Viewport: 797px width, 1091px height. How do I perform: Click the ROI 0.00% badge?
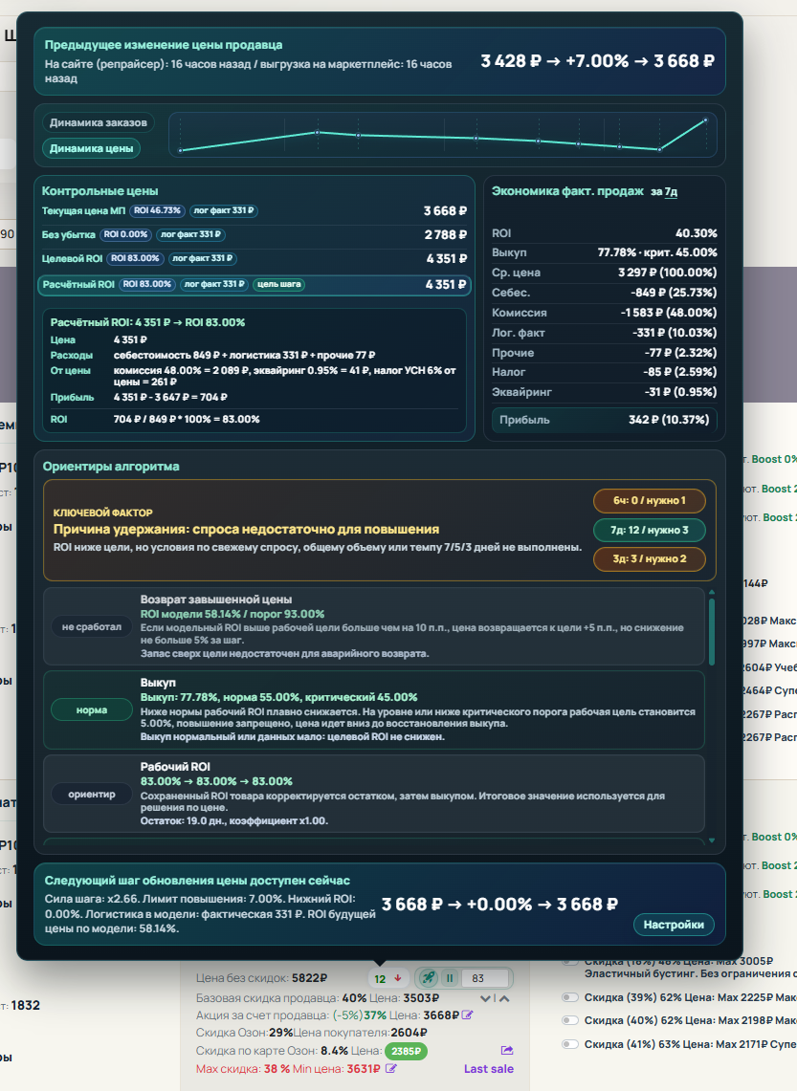125,234
